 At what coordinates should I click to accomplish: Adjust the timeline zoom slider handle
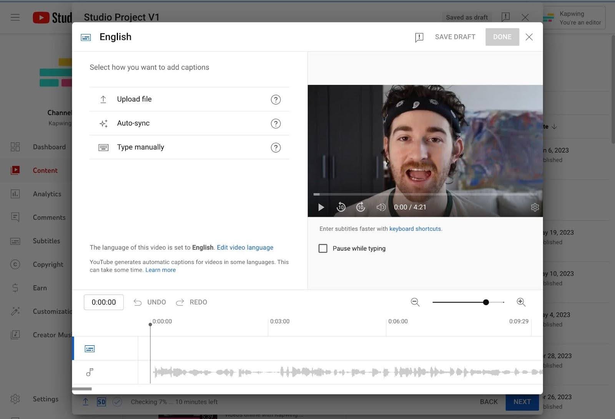point(486,302)
